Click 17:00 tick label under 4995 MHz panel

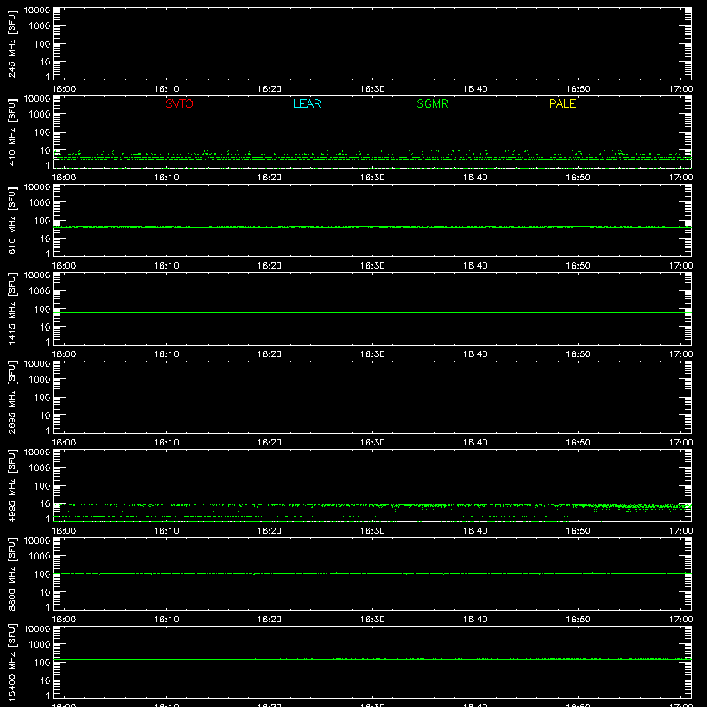[x=680, y=531]
